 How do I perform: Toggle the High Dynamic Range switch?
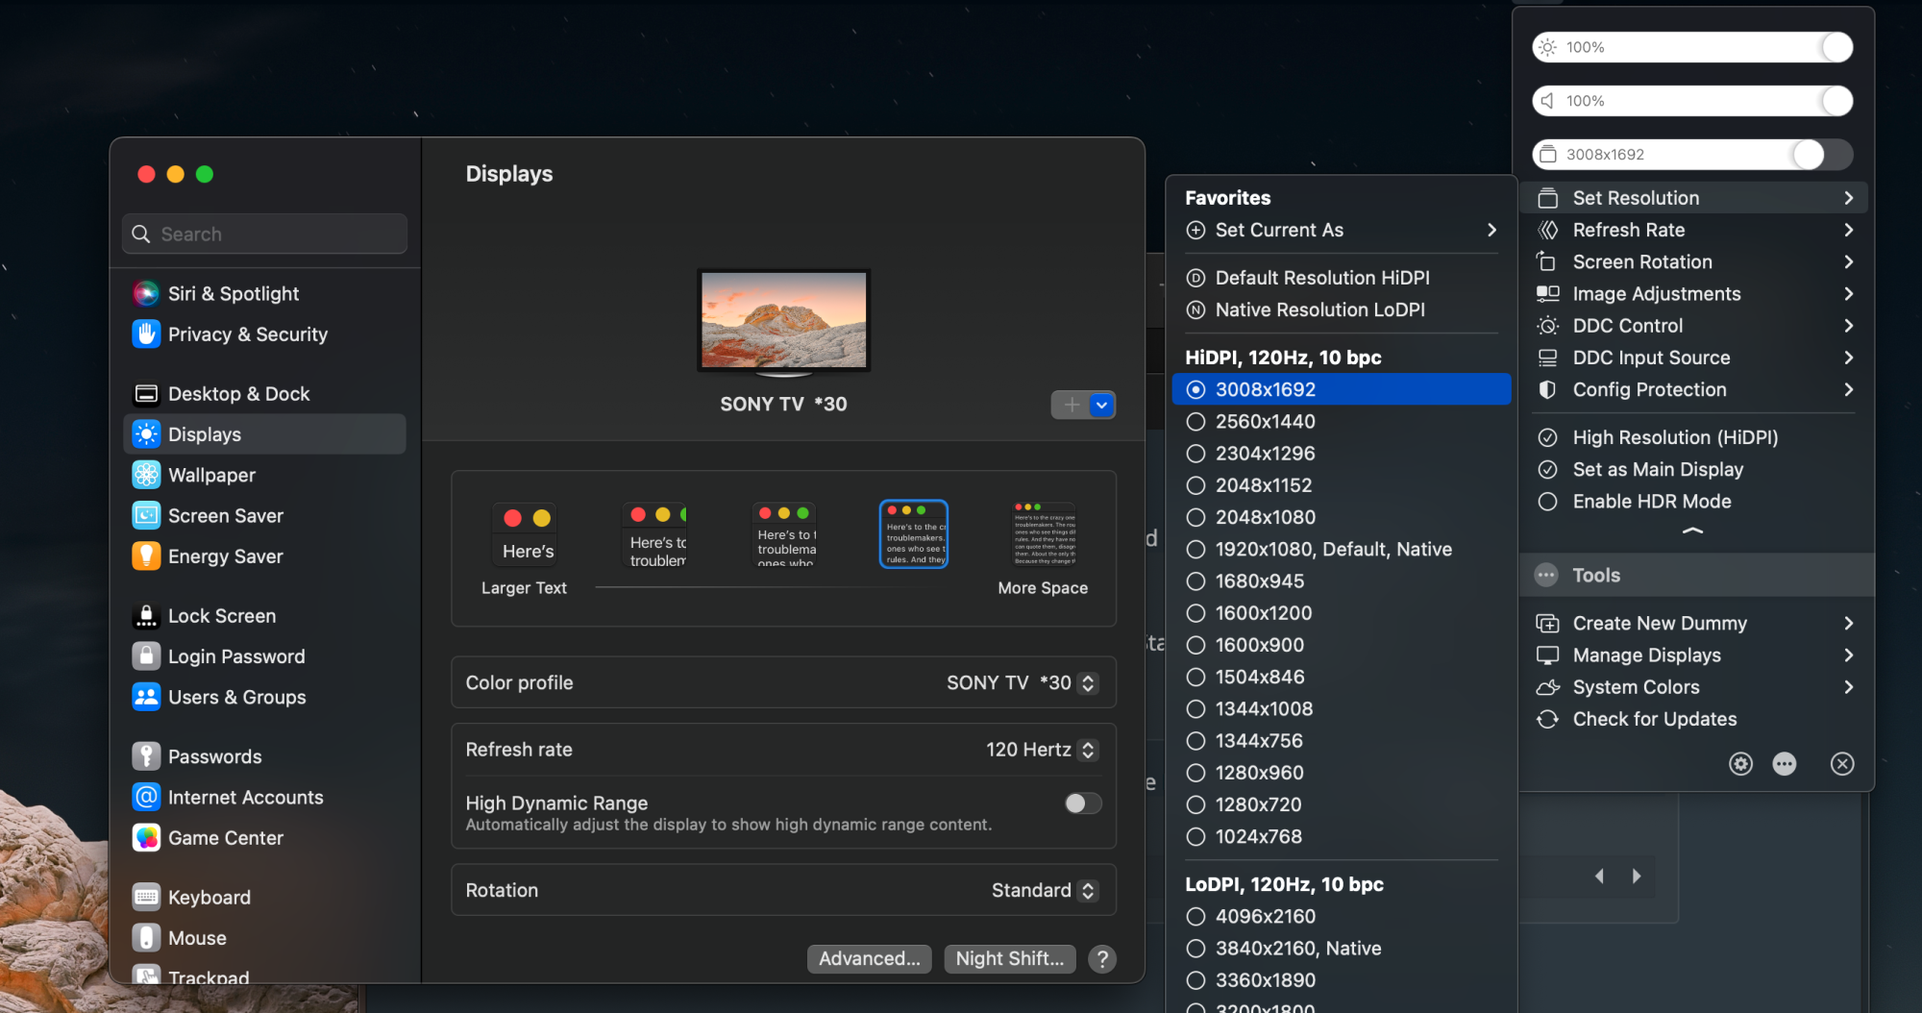point(1083,803)
